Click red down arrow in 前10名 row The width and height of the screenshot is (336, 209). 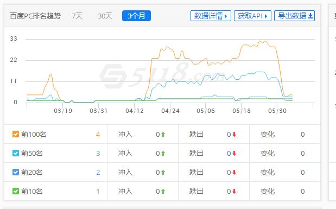(234, 191)
